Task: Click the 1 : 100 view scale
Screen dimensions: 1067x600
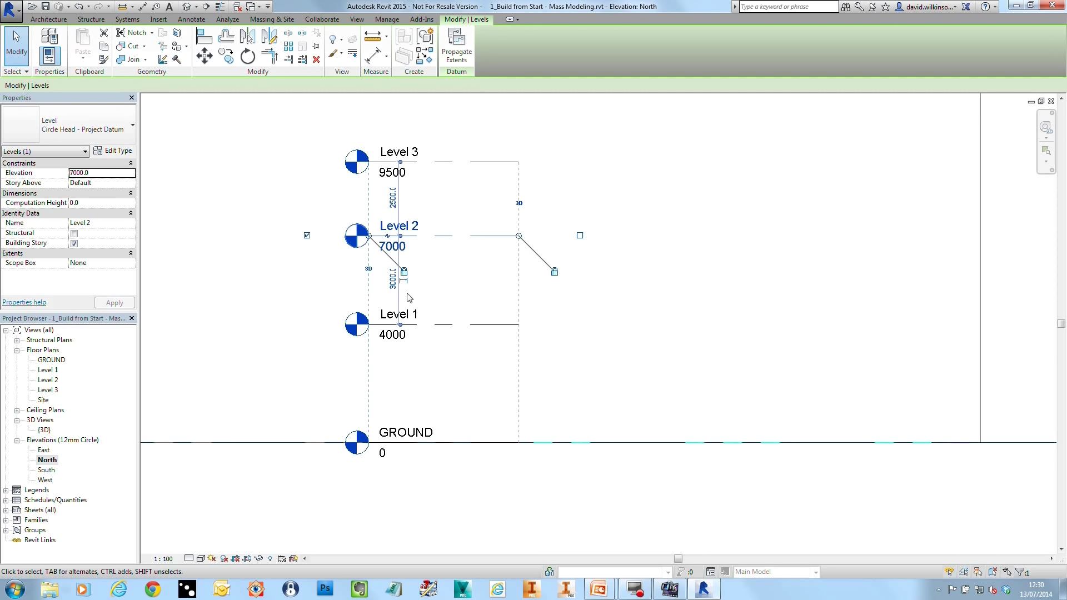Action: coord(163,559)
